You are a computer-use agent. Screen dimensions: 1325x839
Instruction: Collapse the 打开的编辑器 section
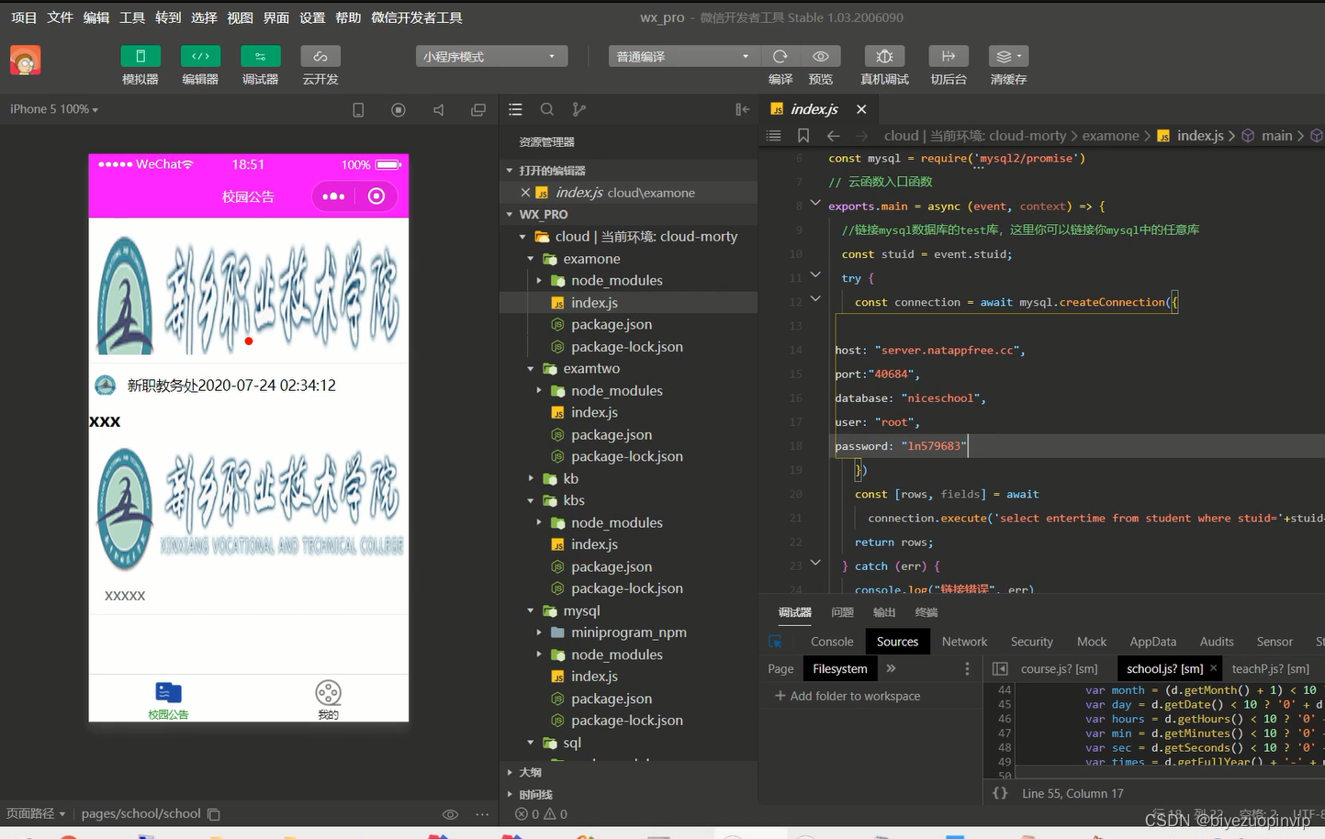click(510, 171)
